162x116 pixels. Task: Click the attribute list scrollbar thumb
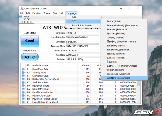click(139, 83)
